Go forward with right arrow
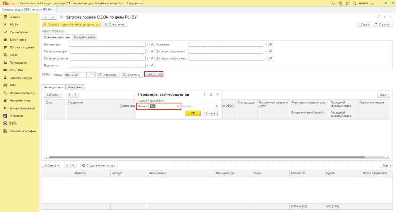Screen dimensions: 396x212 [53, 17]
